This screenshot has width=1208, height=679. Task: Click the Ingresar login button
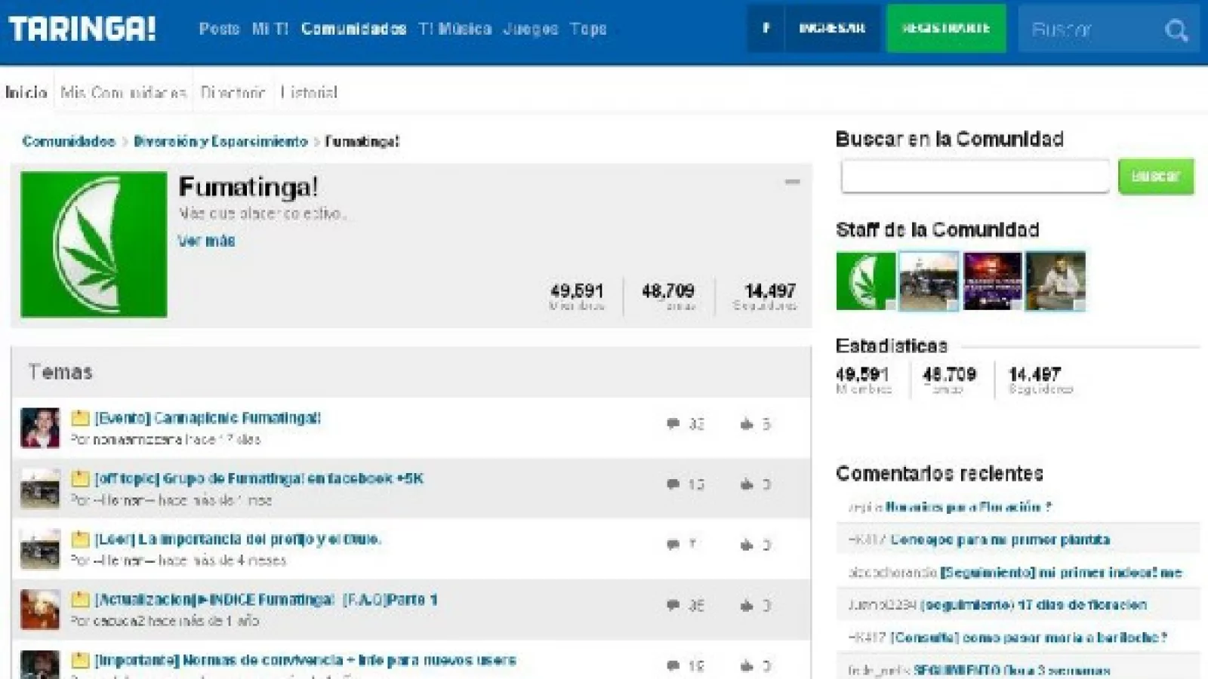pos(832,29)
